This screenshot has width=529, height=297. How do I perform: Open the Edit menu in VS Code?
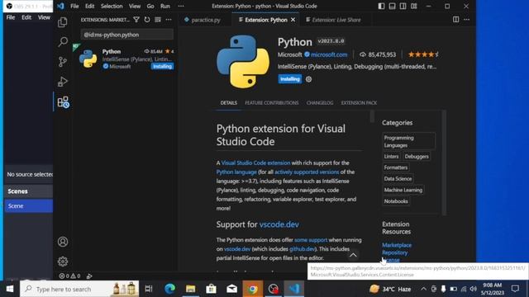tap(90, 6)
